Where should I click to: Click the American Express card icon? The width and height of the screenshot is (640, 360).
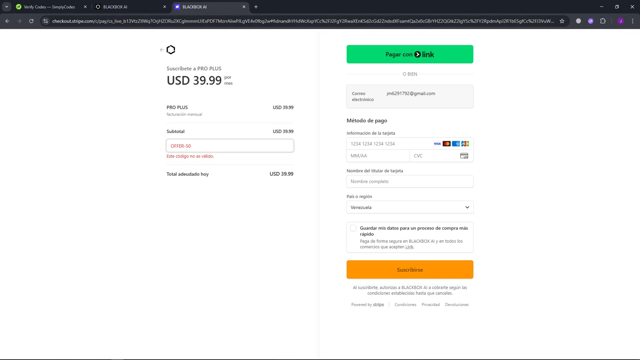click(x=456, y=144)
